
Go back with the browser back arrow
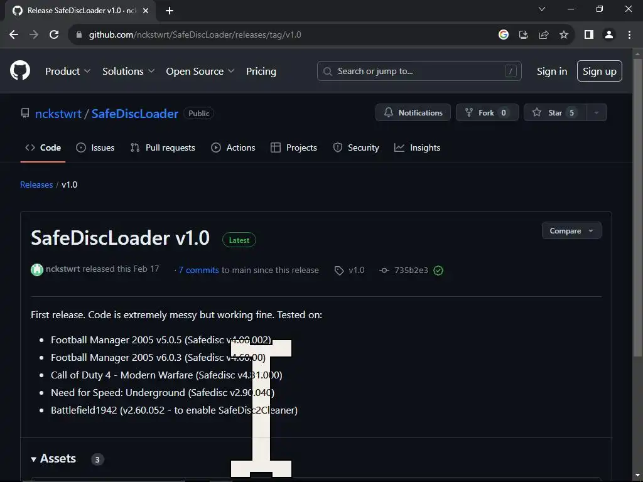(14, 35)
